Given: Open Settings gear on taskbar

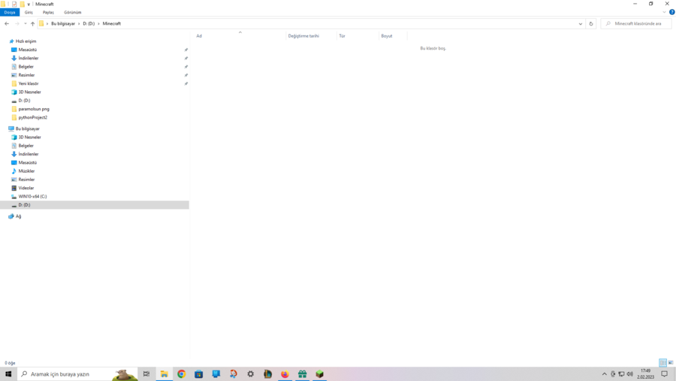Looking at the screenshot, I should (x=250, y=374).
